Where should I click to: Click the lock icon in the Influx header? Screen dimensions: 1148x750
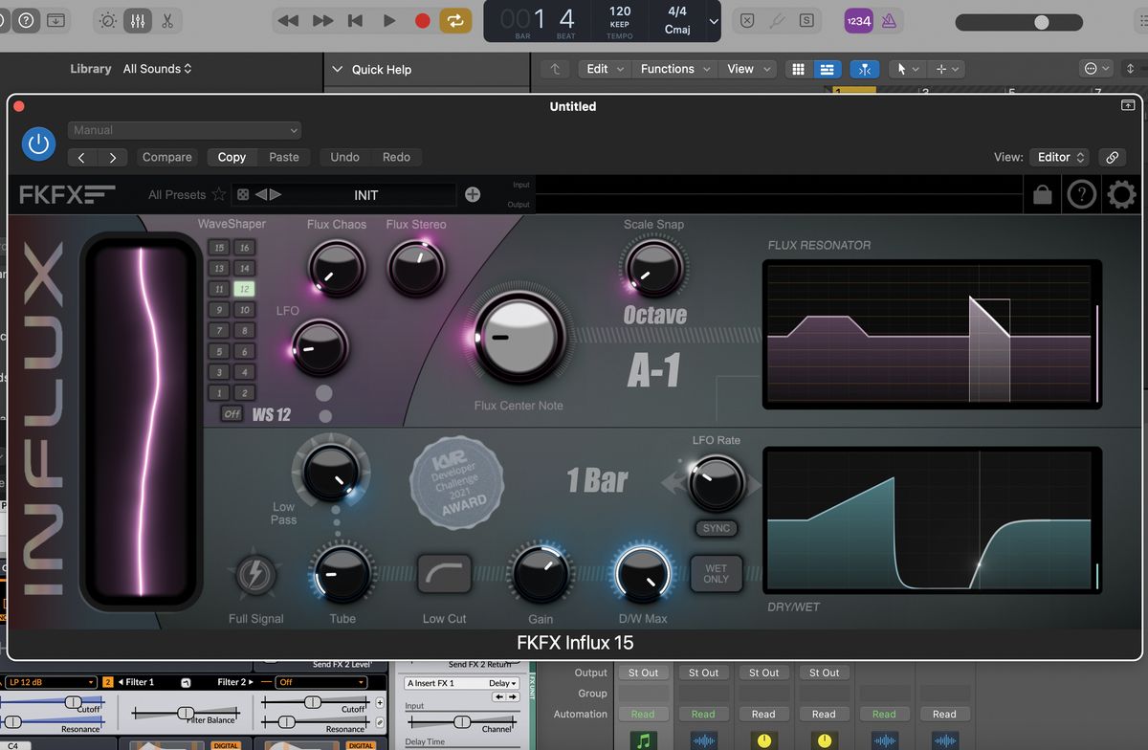tap(1042, 194)
